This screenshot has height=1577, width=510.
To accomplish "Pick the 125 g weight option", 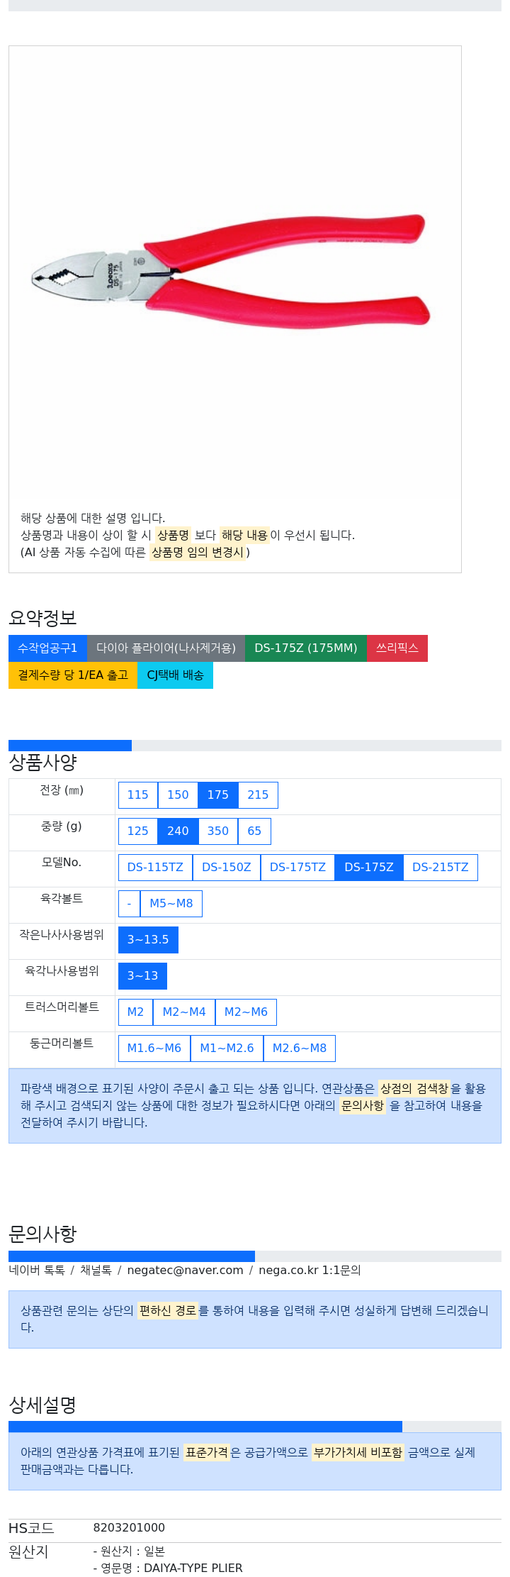I will pyautogui.click(x=138, y=831).
